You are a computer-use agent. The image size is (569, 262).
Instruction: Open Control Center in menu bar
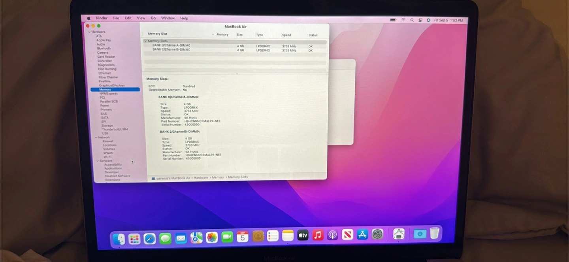pos(420,20)
